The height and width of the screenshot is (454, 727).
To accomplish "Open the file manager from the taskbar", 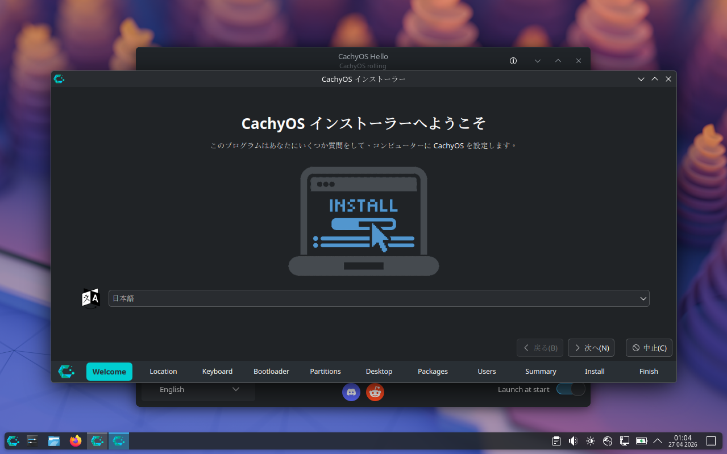I will point(54,441).
